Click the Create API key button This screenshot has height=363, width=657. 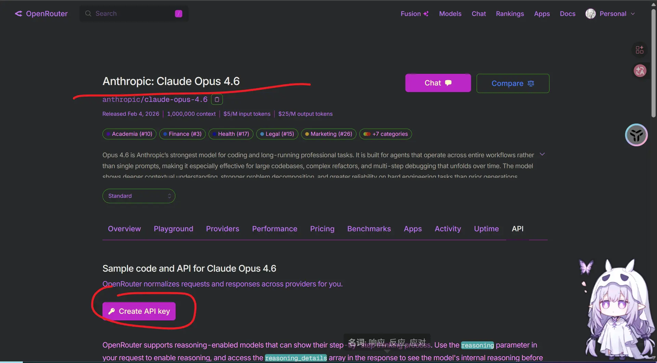pyautogui.click(x=139, y=311)
